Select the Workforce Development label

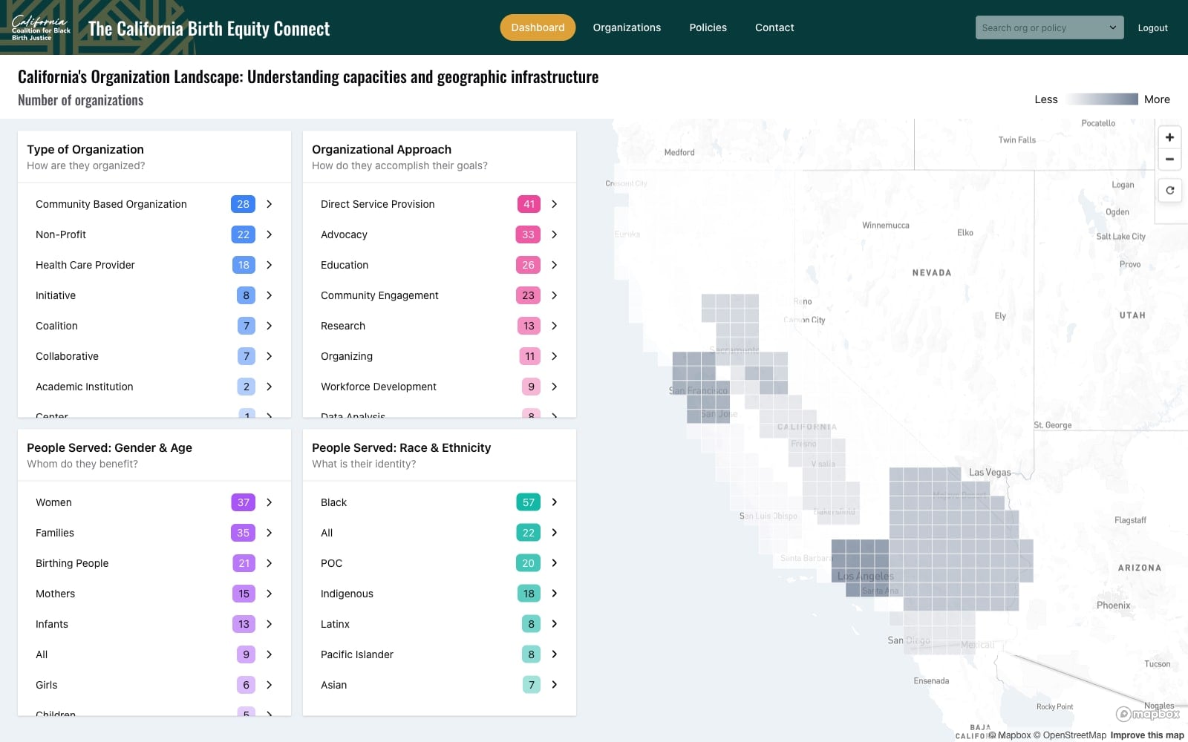(x=379, y=387)
